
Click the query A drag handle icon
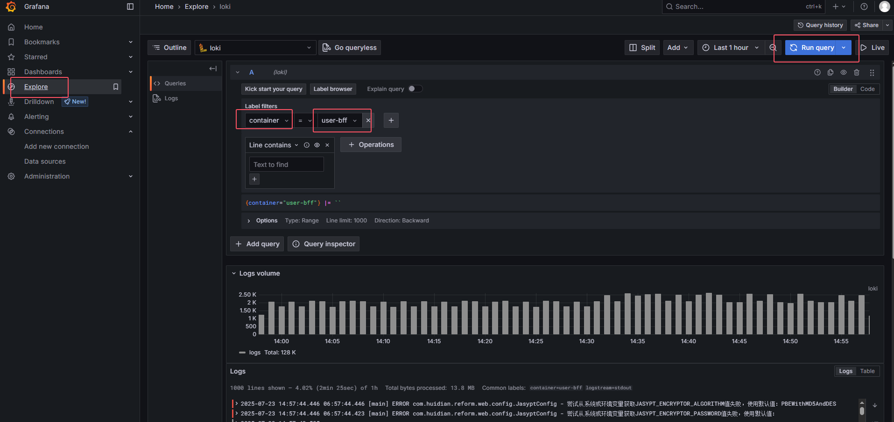click(872, 72)
